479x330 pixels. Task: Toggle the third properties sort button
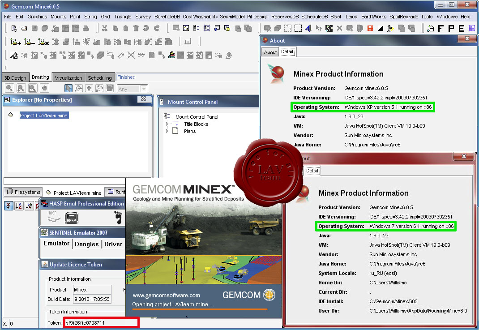pyautogui.click(x=29, y=206)
